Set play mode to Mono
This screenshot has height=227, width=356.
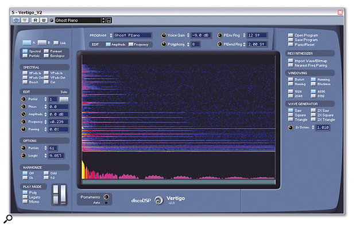click(25, 202)
